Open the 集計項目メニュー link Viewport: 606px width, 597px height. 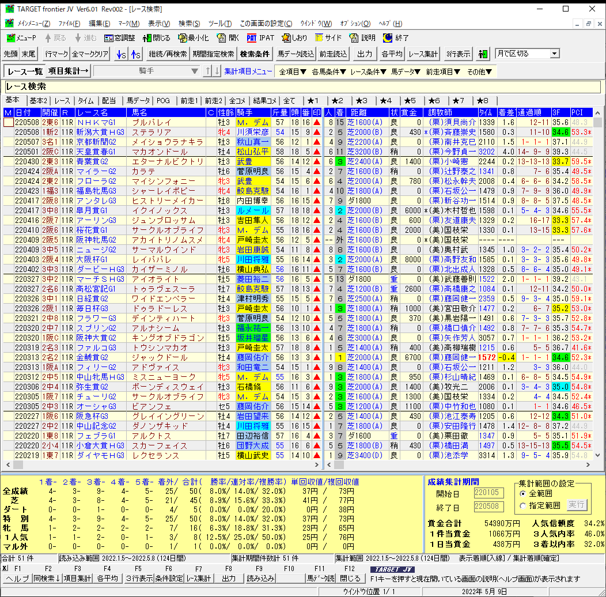(x=248, y=71)
